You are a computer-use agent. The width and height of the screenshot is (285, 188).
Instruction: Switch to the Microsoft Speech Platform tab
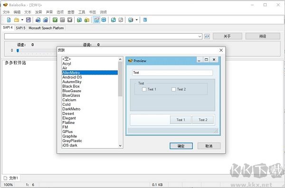tap(46, 28)
